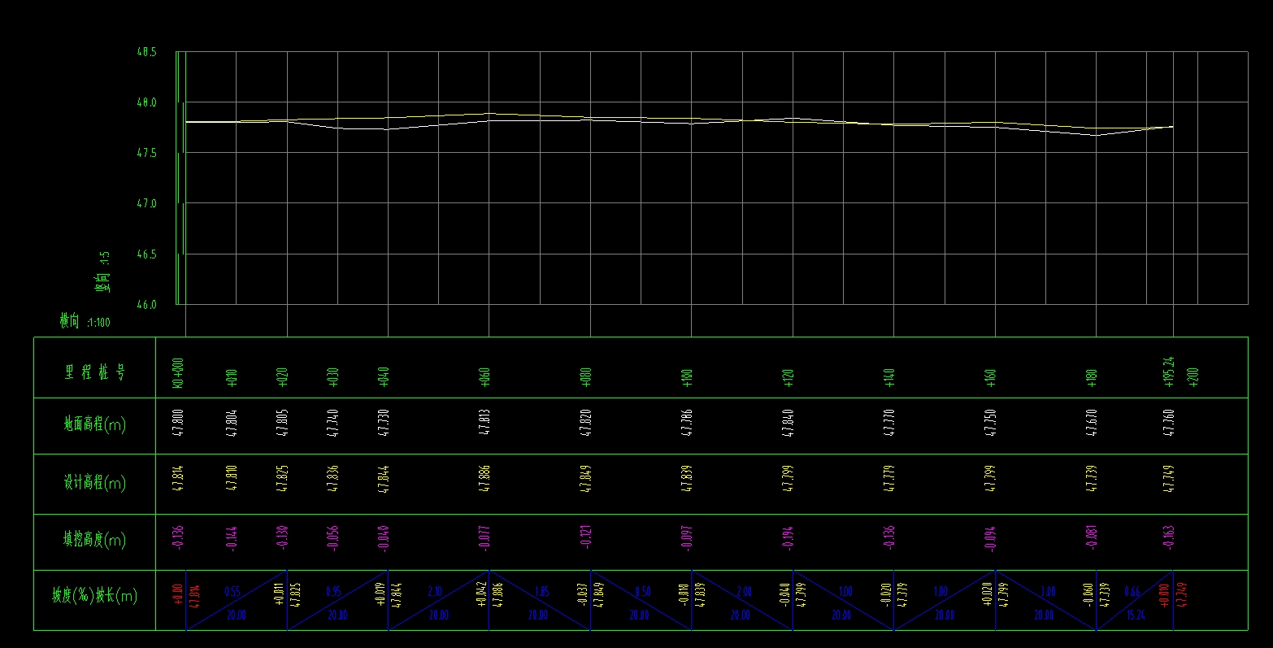Screen dimensions: 1273x648
Task: Select 47.886 in the 设计高程 row
Action: [484, 479]
